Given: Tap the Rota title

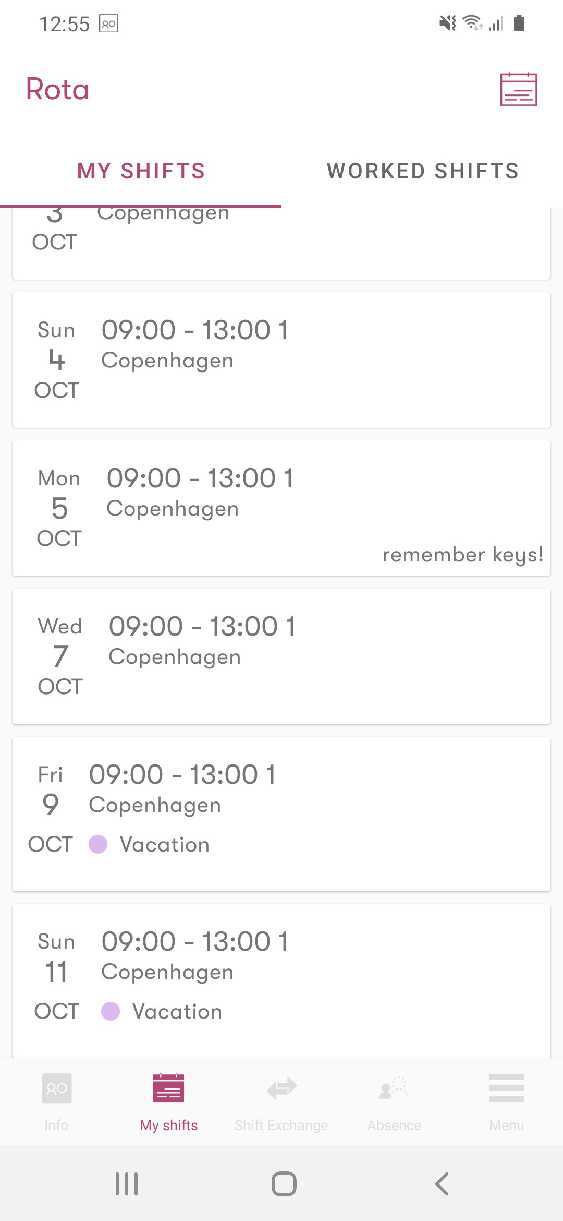Looking at the screenshot, I should [58, 89].
